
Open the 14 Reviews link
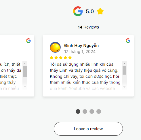88,27
